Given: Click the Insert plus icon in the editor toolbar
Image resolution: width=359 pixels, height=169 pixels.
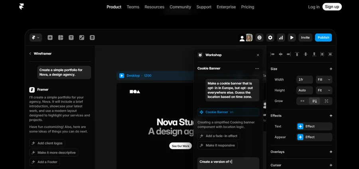Looking at the screenshot, I should 50,38.
